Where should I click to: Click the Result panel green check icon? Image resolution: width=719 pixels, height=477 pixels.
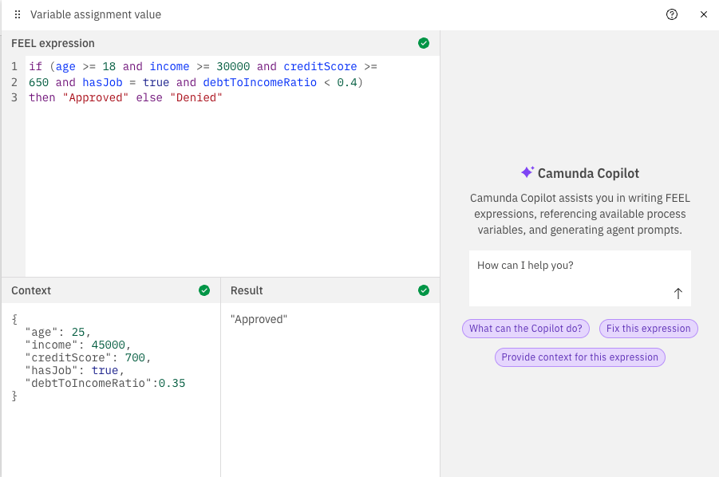click(x=424, y=290)
